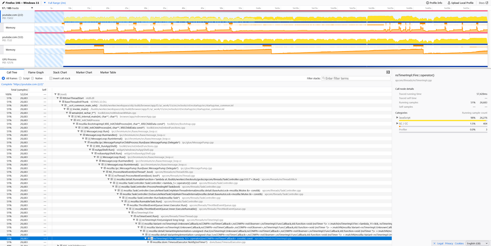The height and width of the screenshot is (246, 491).
Task: Open the 17 / 105 tracks dropdown
Action: pos(17,8)
